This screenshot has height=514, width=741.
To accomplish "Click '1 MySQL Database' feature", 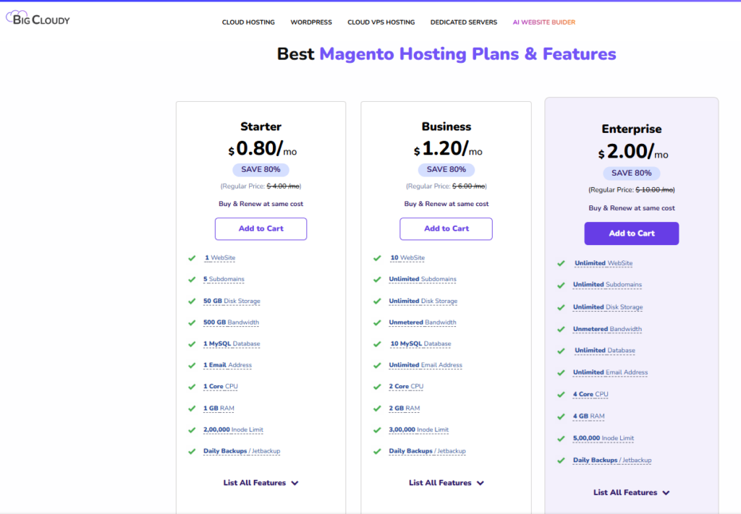I will point(232,343).
